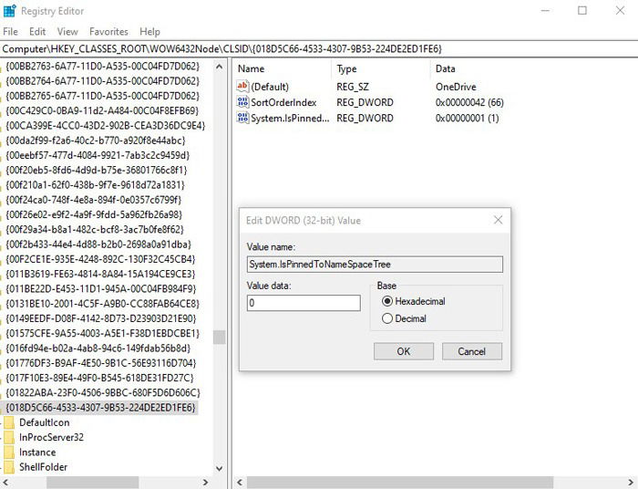Select key {011BE22D-E453-11D1-945A-00C04FB984F9}

[101, 288]
